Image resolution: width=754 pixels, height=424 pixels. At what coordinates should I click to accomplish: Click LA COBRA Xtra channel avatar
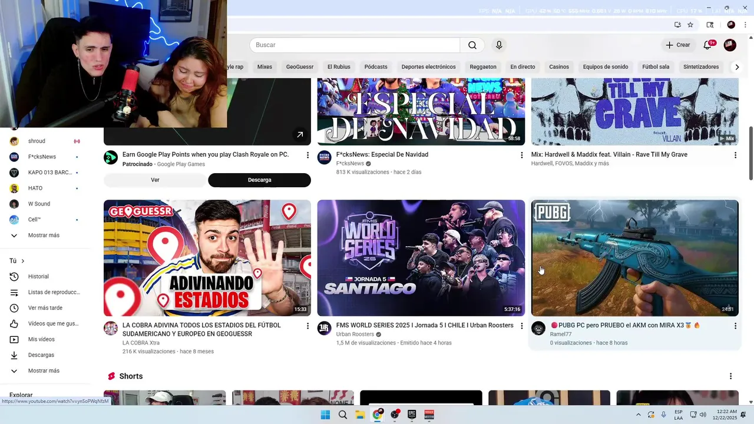point(111,328)
